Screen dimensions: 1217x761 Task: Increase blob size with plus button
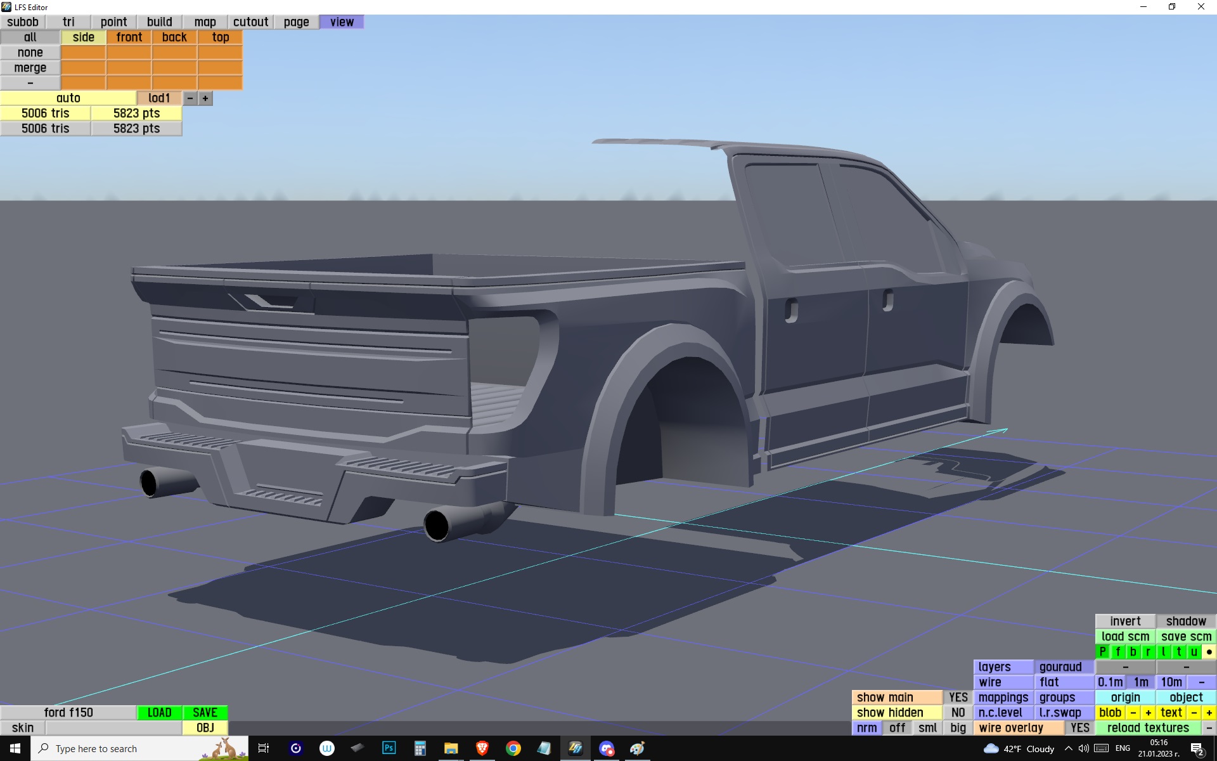[1148, 713]
